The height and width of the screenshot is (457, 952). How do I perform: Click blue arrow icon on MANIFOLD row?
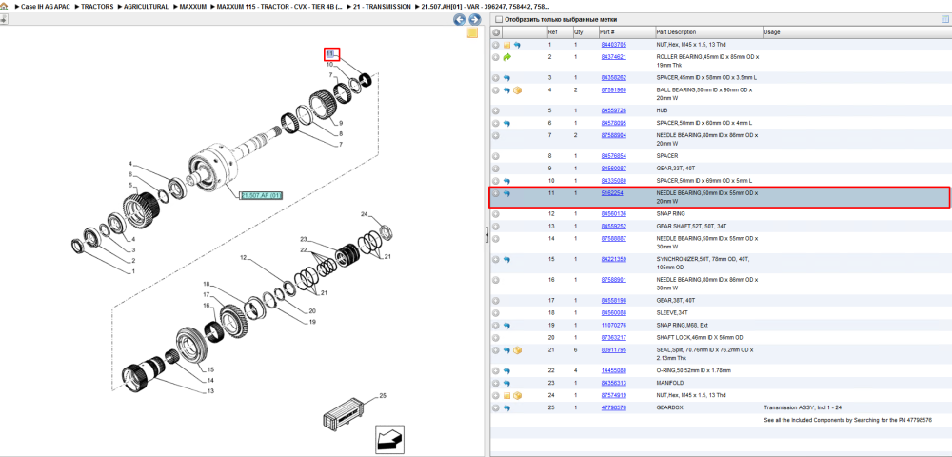tap(506, 383)
